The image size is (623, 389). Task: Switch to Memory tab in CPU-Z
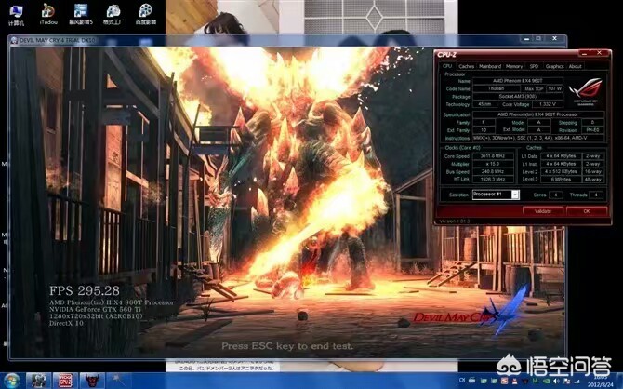tap(514, 66)
